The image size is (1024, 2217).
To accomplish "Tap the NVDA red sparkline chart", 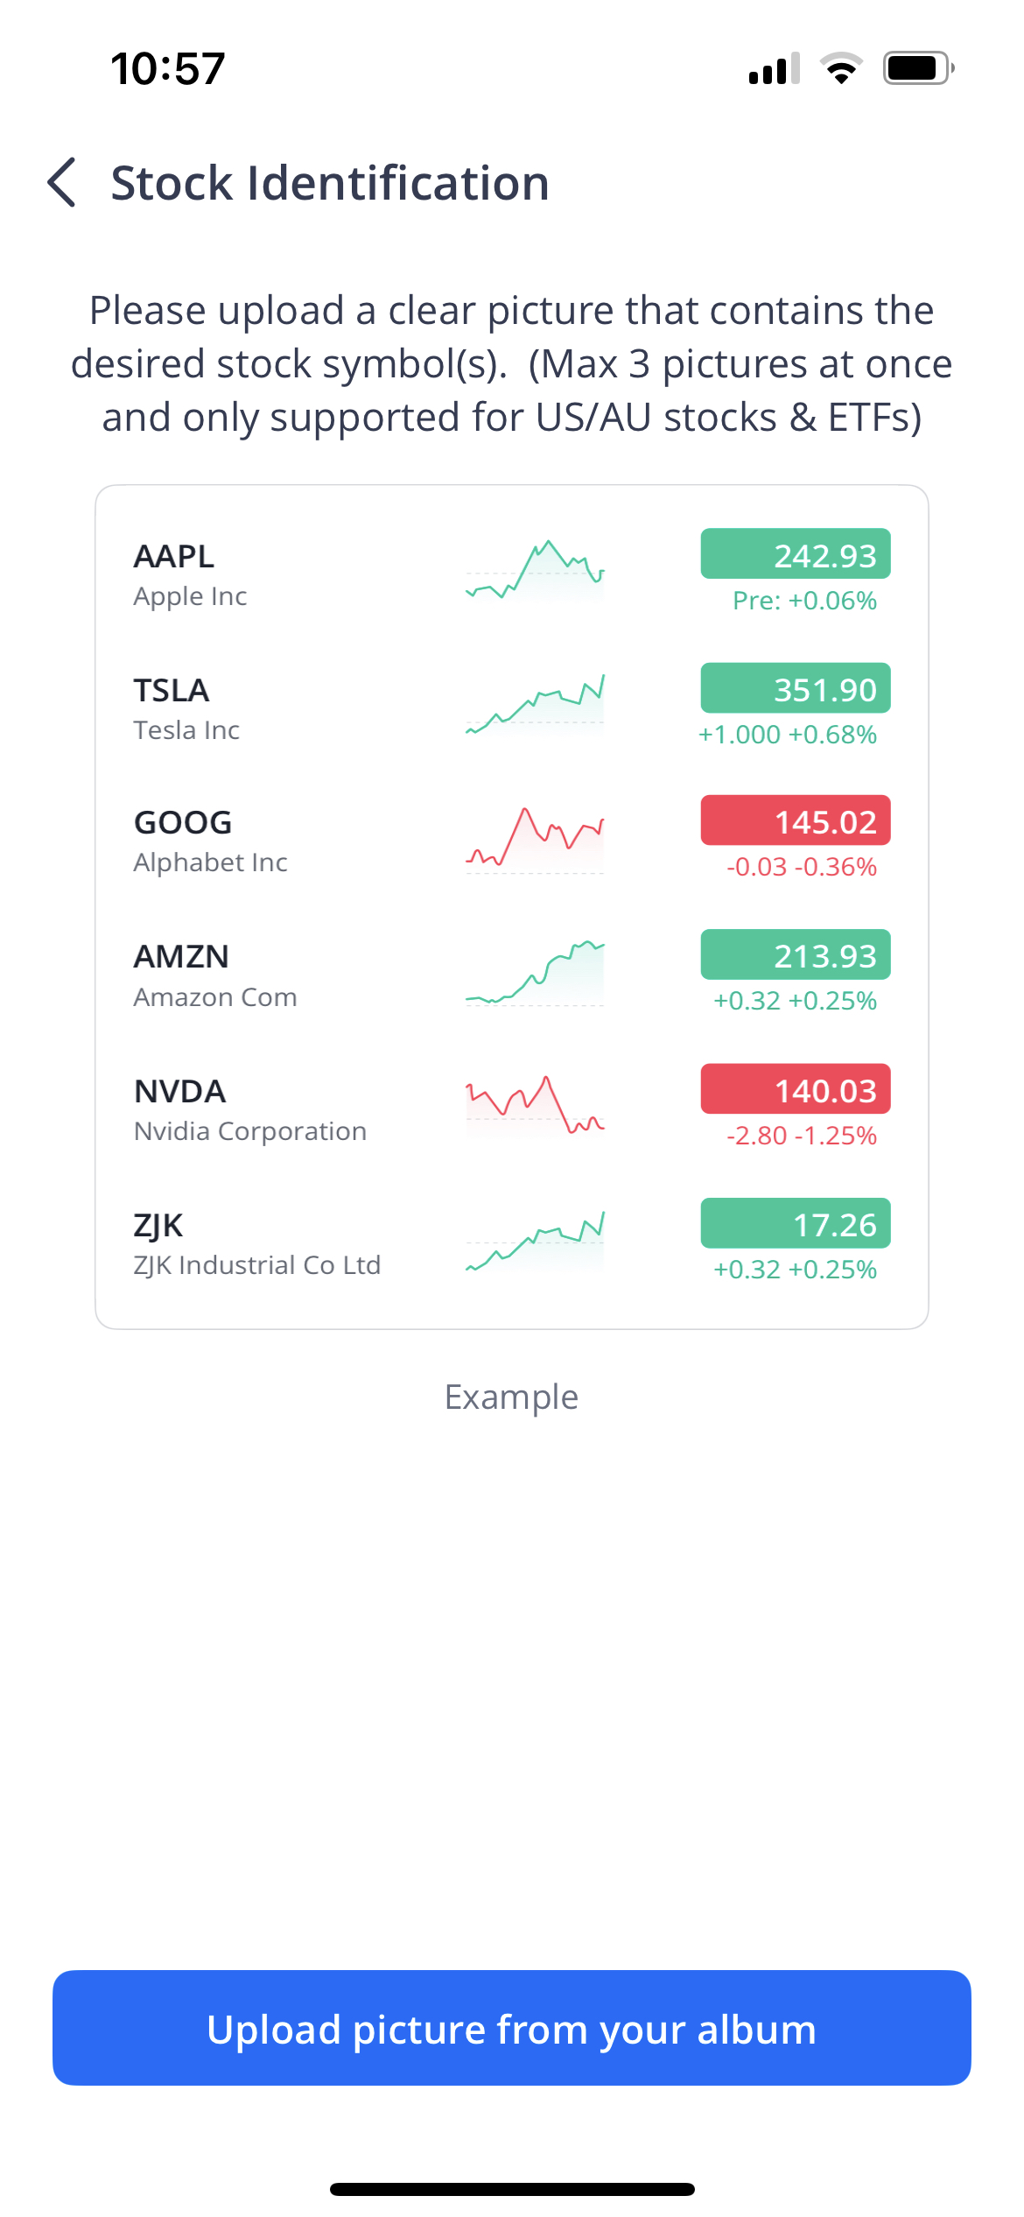I will (535, 1106).
